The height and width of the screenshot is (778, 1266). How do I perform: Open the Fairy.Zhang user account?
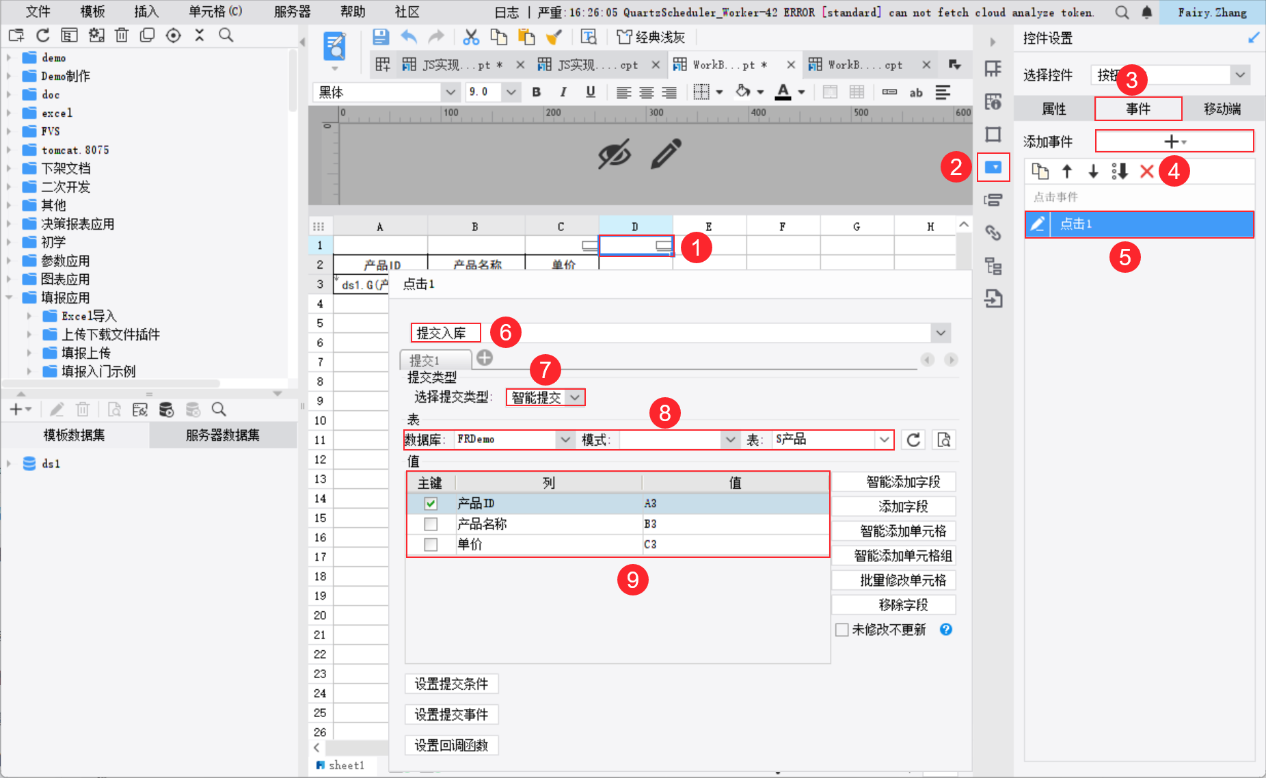(1212, 12)
